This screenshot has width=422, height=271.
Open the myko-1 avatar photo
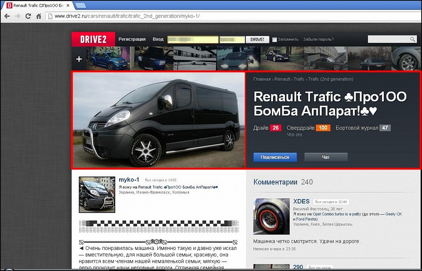point(97,195)
